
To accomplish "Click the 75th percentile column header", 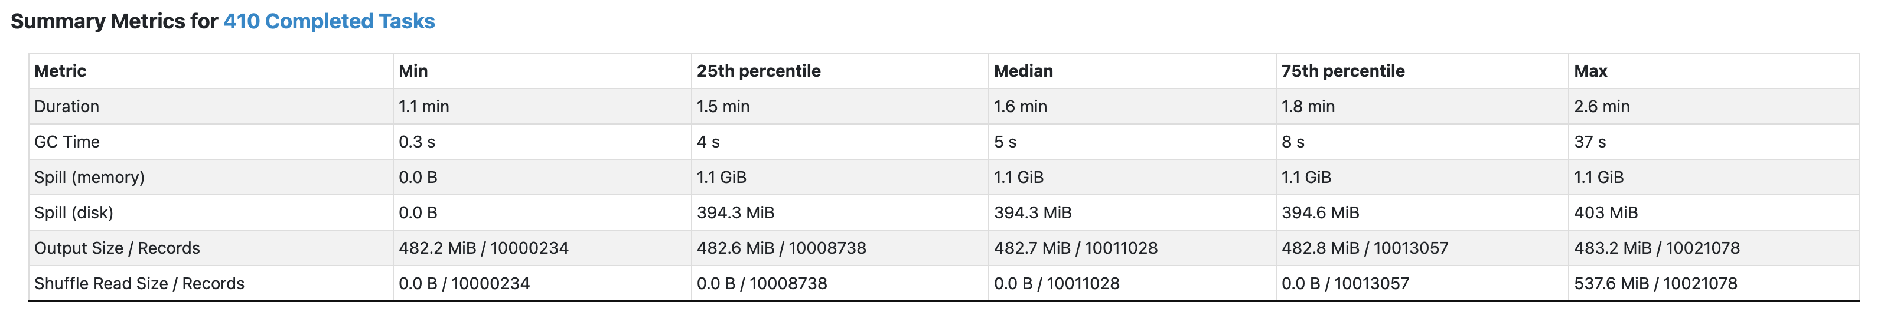I will point(1343,71).
